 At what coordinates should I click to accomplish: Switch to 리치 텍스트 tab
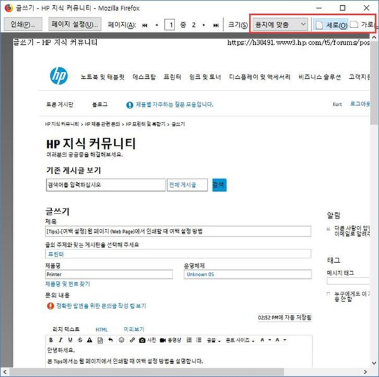pyautogui.click(x=66, y=329)
